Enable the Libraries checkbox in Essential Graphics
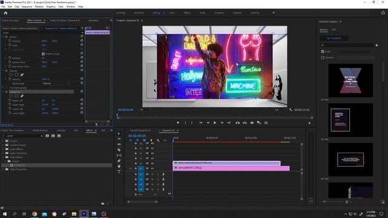Image resolution: width=388 pixels, height=218 pixels. 323,58
